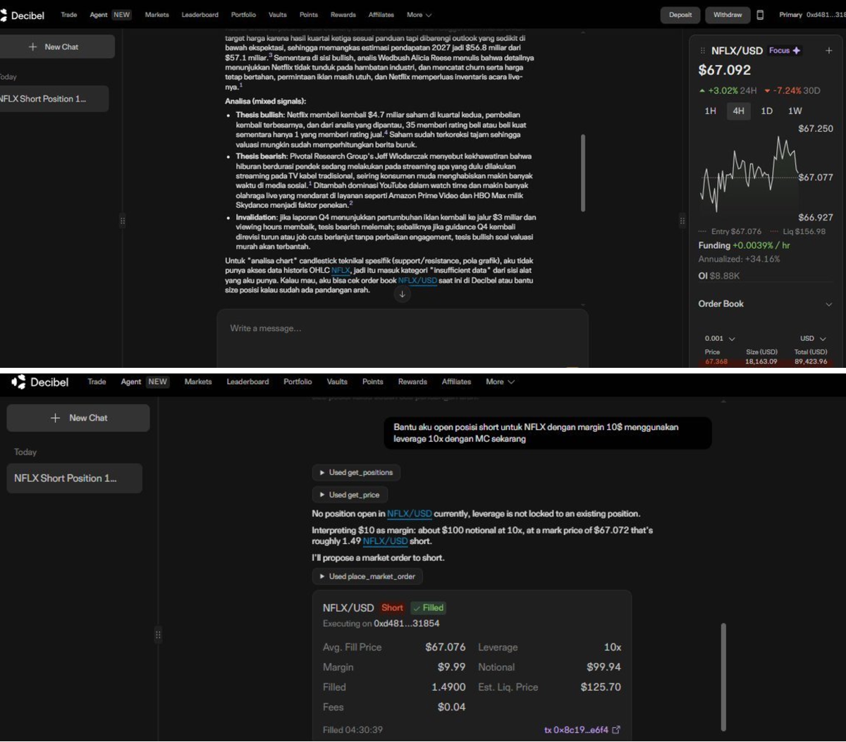Click the Withdraw button
The image size is (846, 742).
coord(728,15)
